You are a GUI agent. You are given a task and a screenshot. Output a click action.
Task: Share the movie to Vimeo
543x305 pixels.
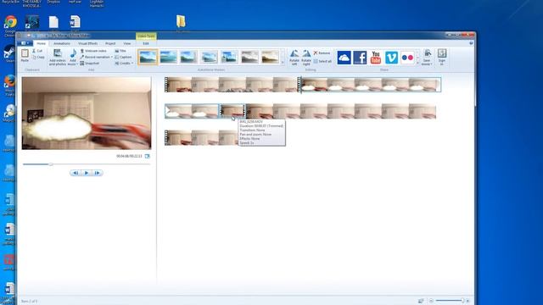[x=392, y=58]
